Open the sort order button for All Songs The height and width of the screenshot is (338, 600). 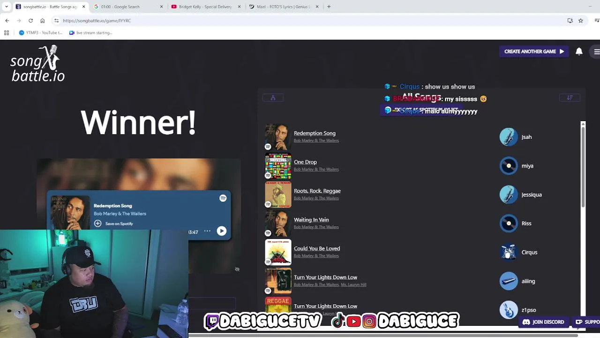[570, 98]
